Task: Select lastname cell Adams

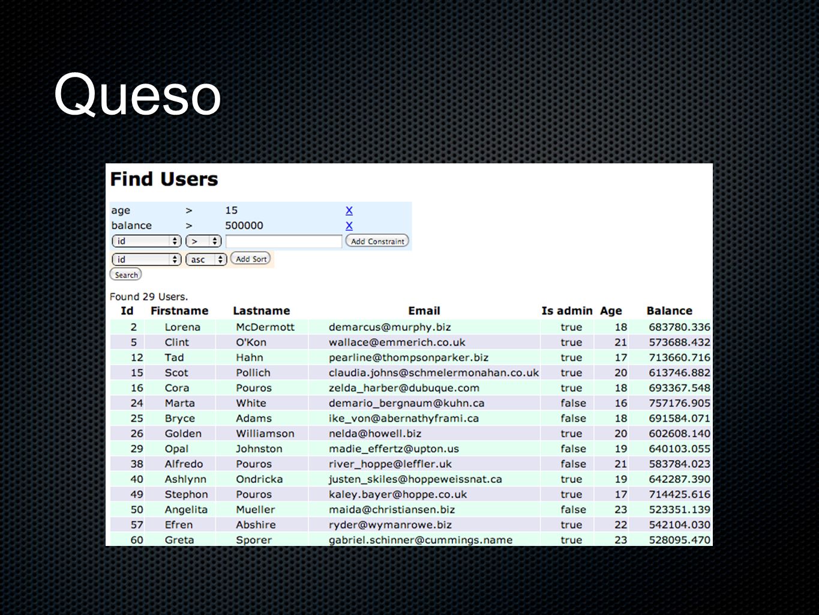Action: (x=253, y=419)
